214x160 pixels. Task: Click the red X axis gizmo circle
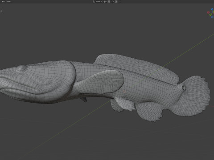pos(208,12)
